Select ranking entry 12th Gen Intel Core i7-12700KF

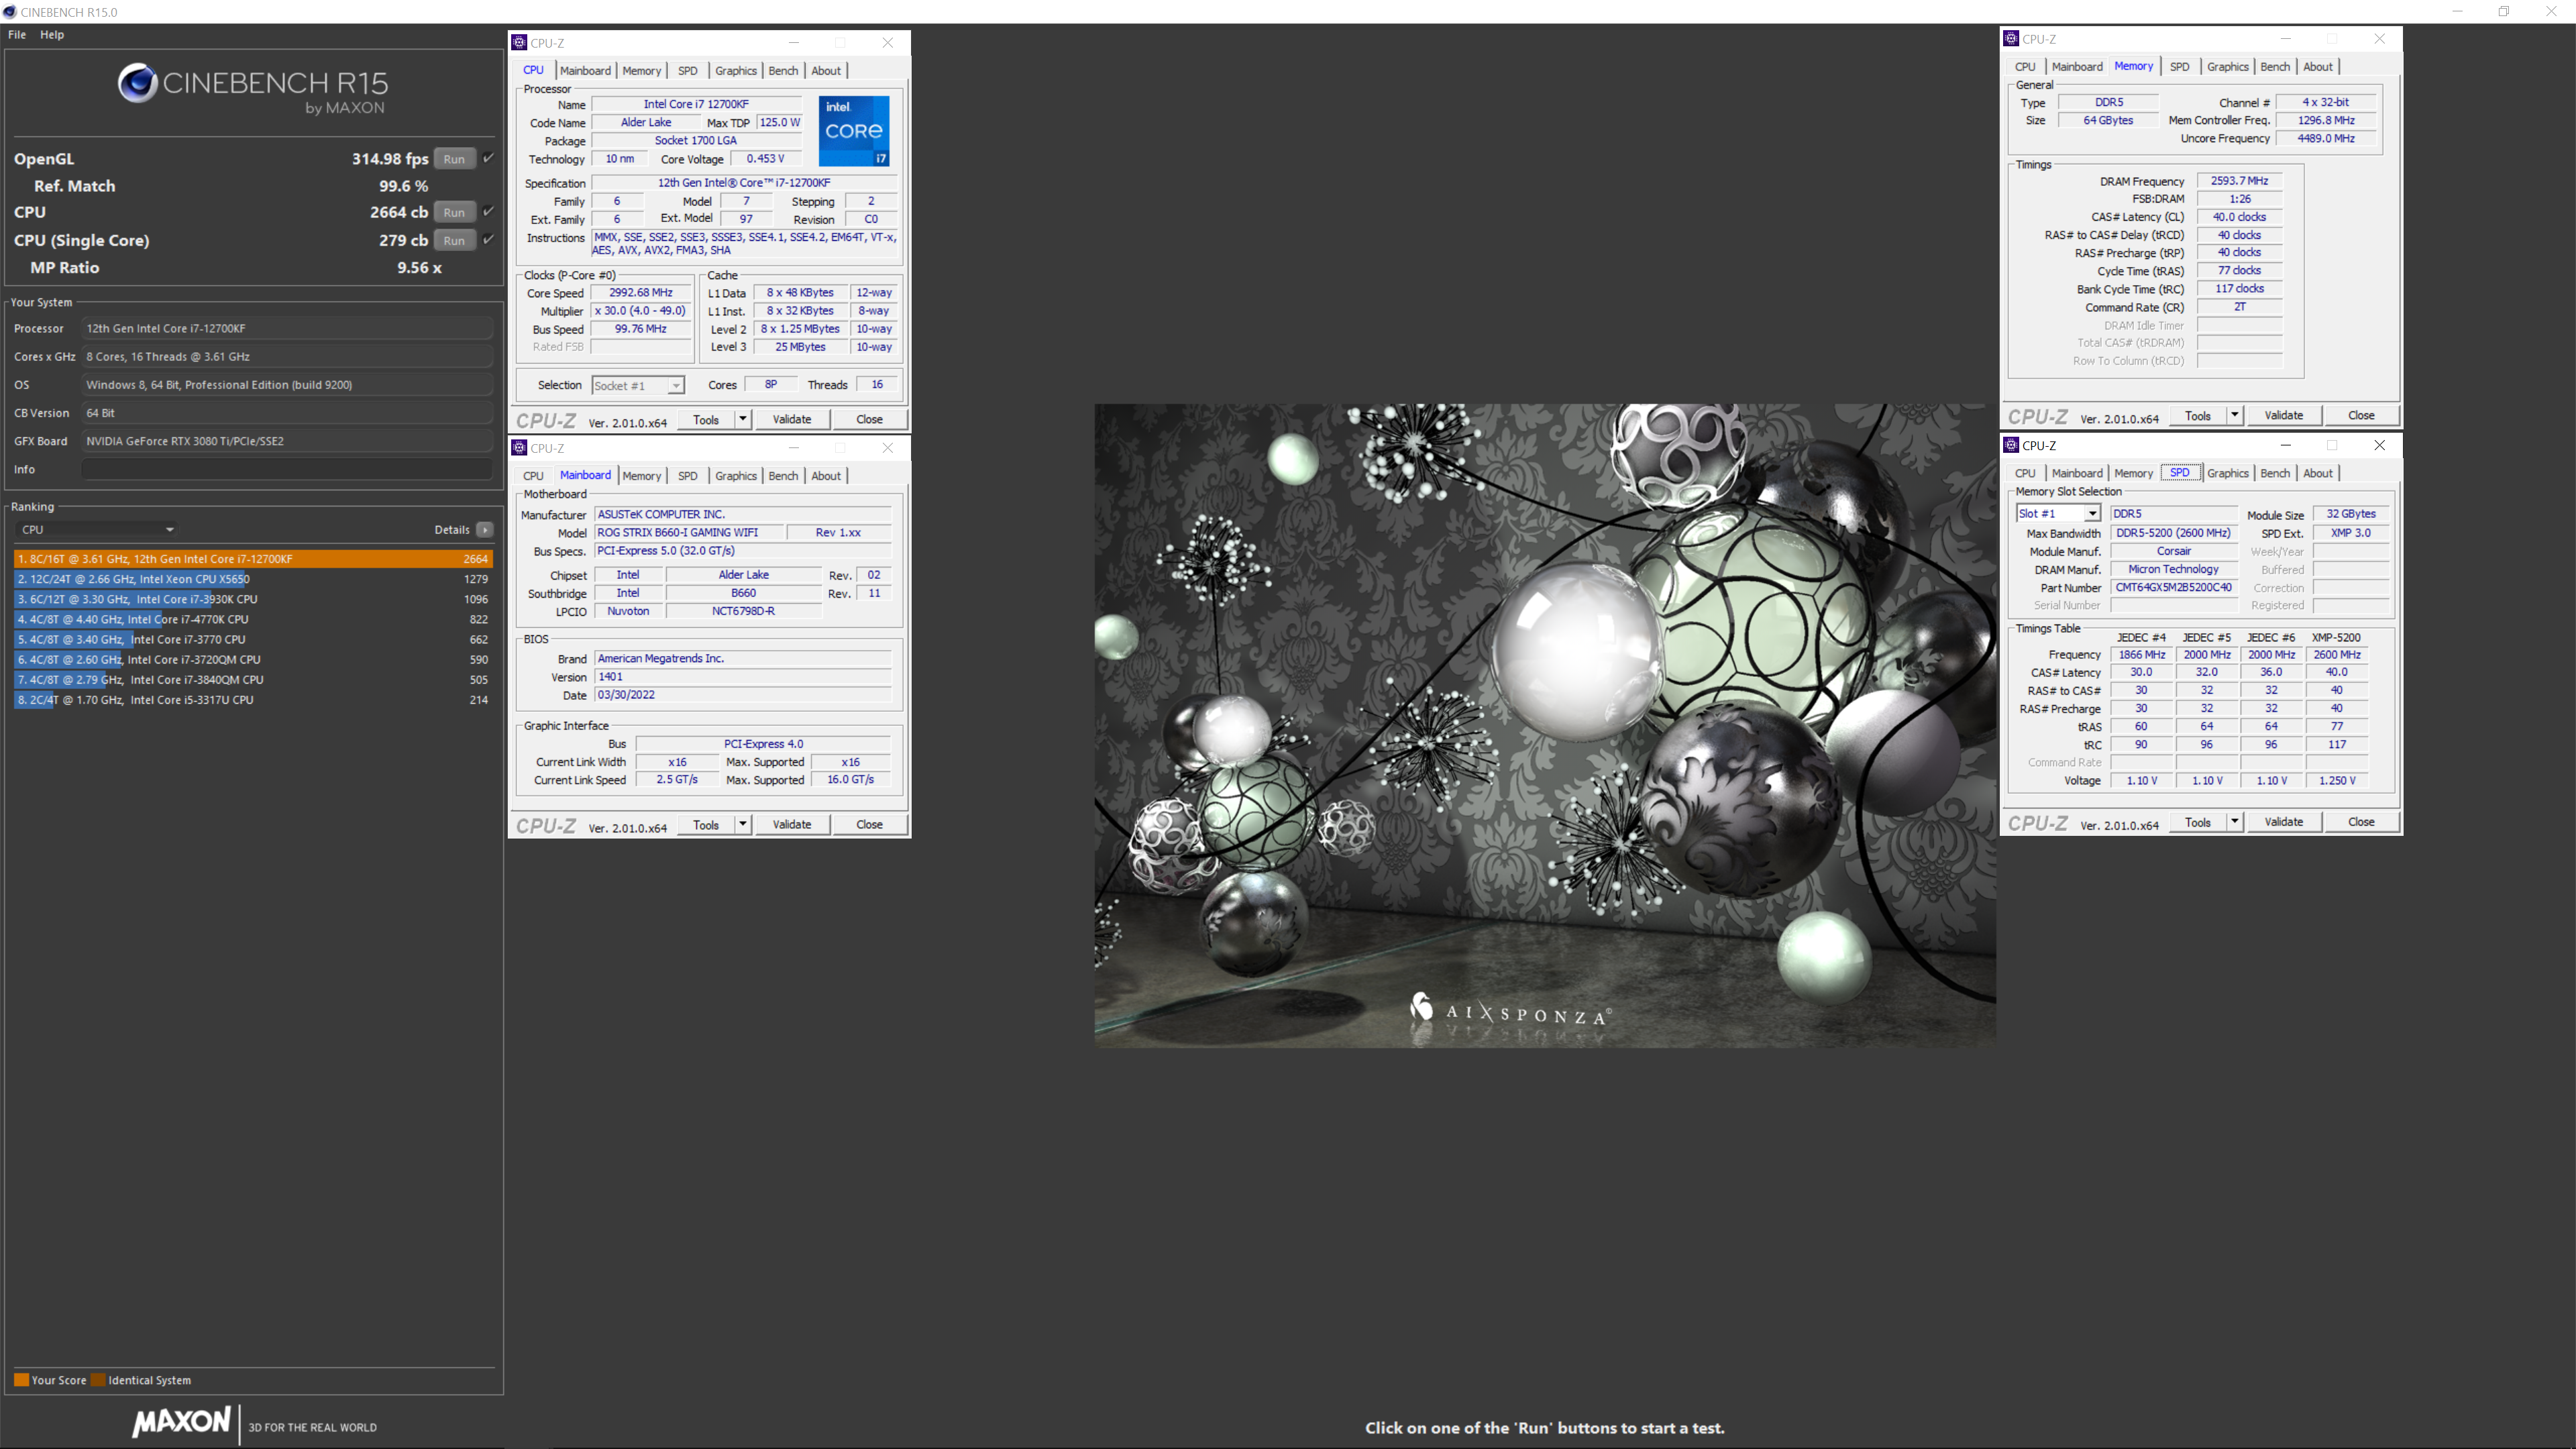pos(253,559)
